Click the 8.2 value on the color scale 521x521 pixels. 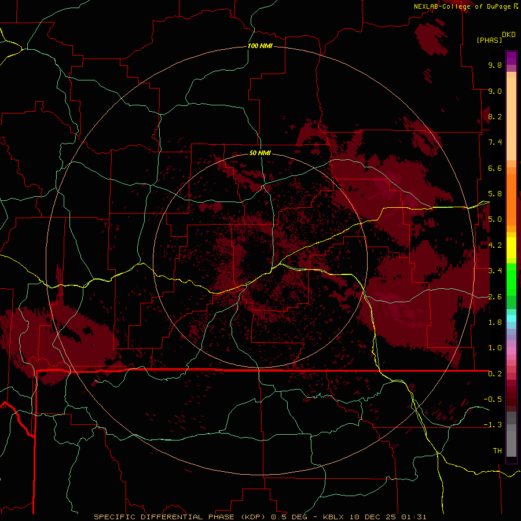coord(495,116)
